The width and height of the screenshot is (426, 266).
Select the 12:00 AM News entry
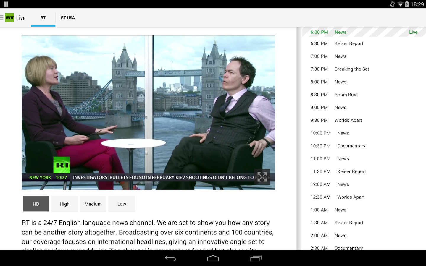(364, 184)
